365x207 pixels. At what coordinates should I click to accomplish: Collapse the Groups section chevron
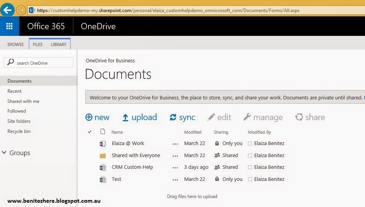click(x=4, y=152)
